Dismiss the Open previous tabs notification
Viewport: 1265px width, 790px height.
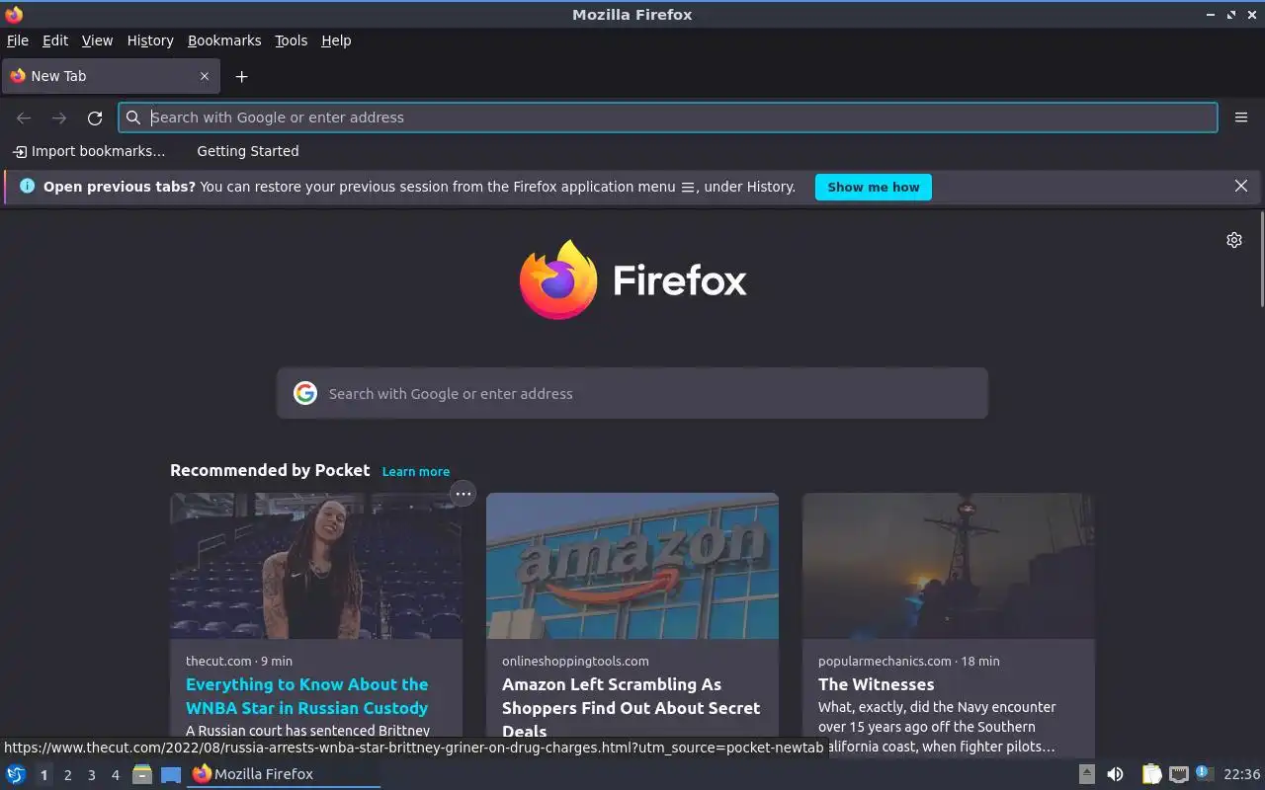point(1241,186)
